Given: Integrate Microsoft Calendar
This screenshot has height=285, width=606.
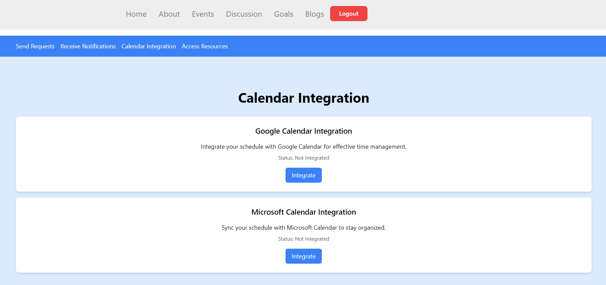Looking at the screenshot, I should click(x=303, y=256).
